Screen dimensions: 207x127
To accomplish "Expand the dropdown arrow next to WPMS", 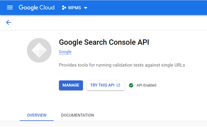I will pos(85,8).
